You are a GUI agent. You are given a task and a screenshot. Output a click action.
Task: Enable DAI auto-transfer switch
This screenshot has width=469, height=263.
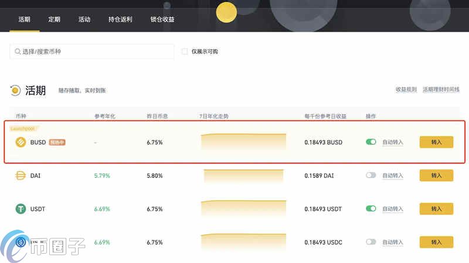(371, 175)
